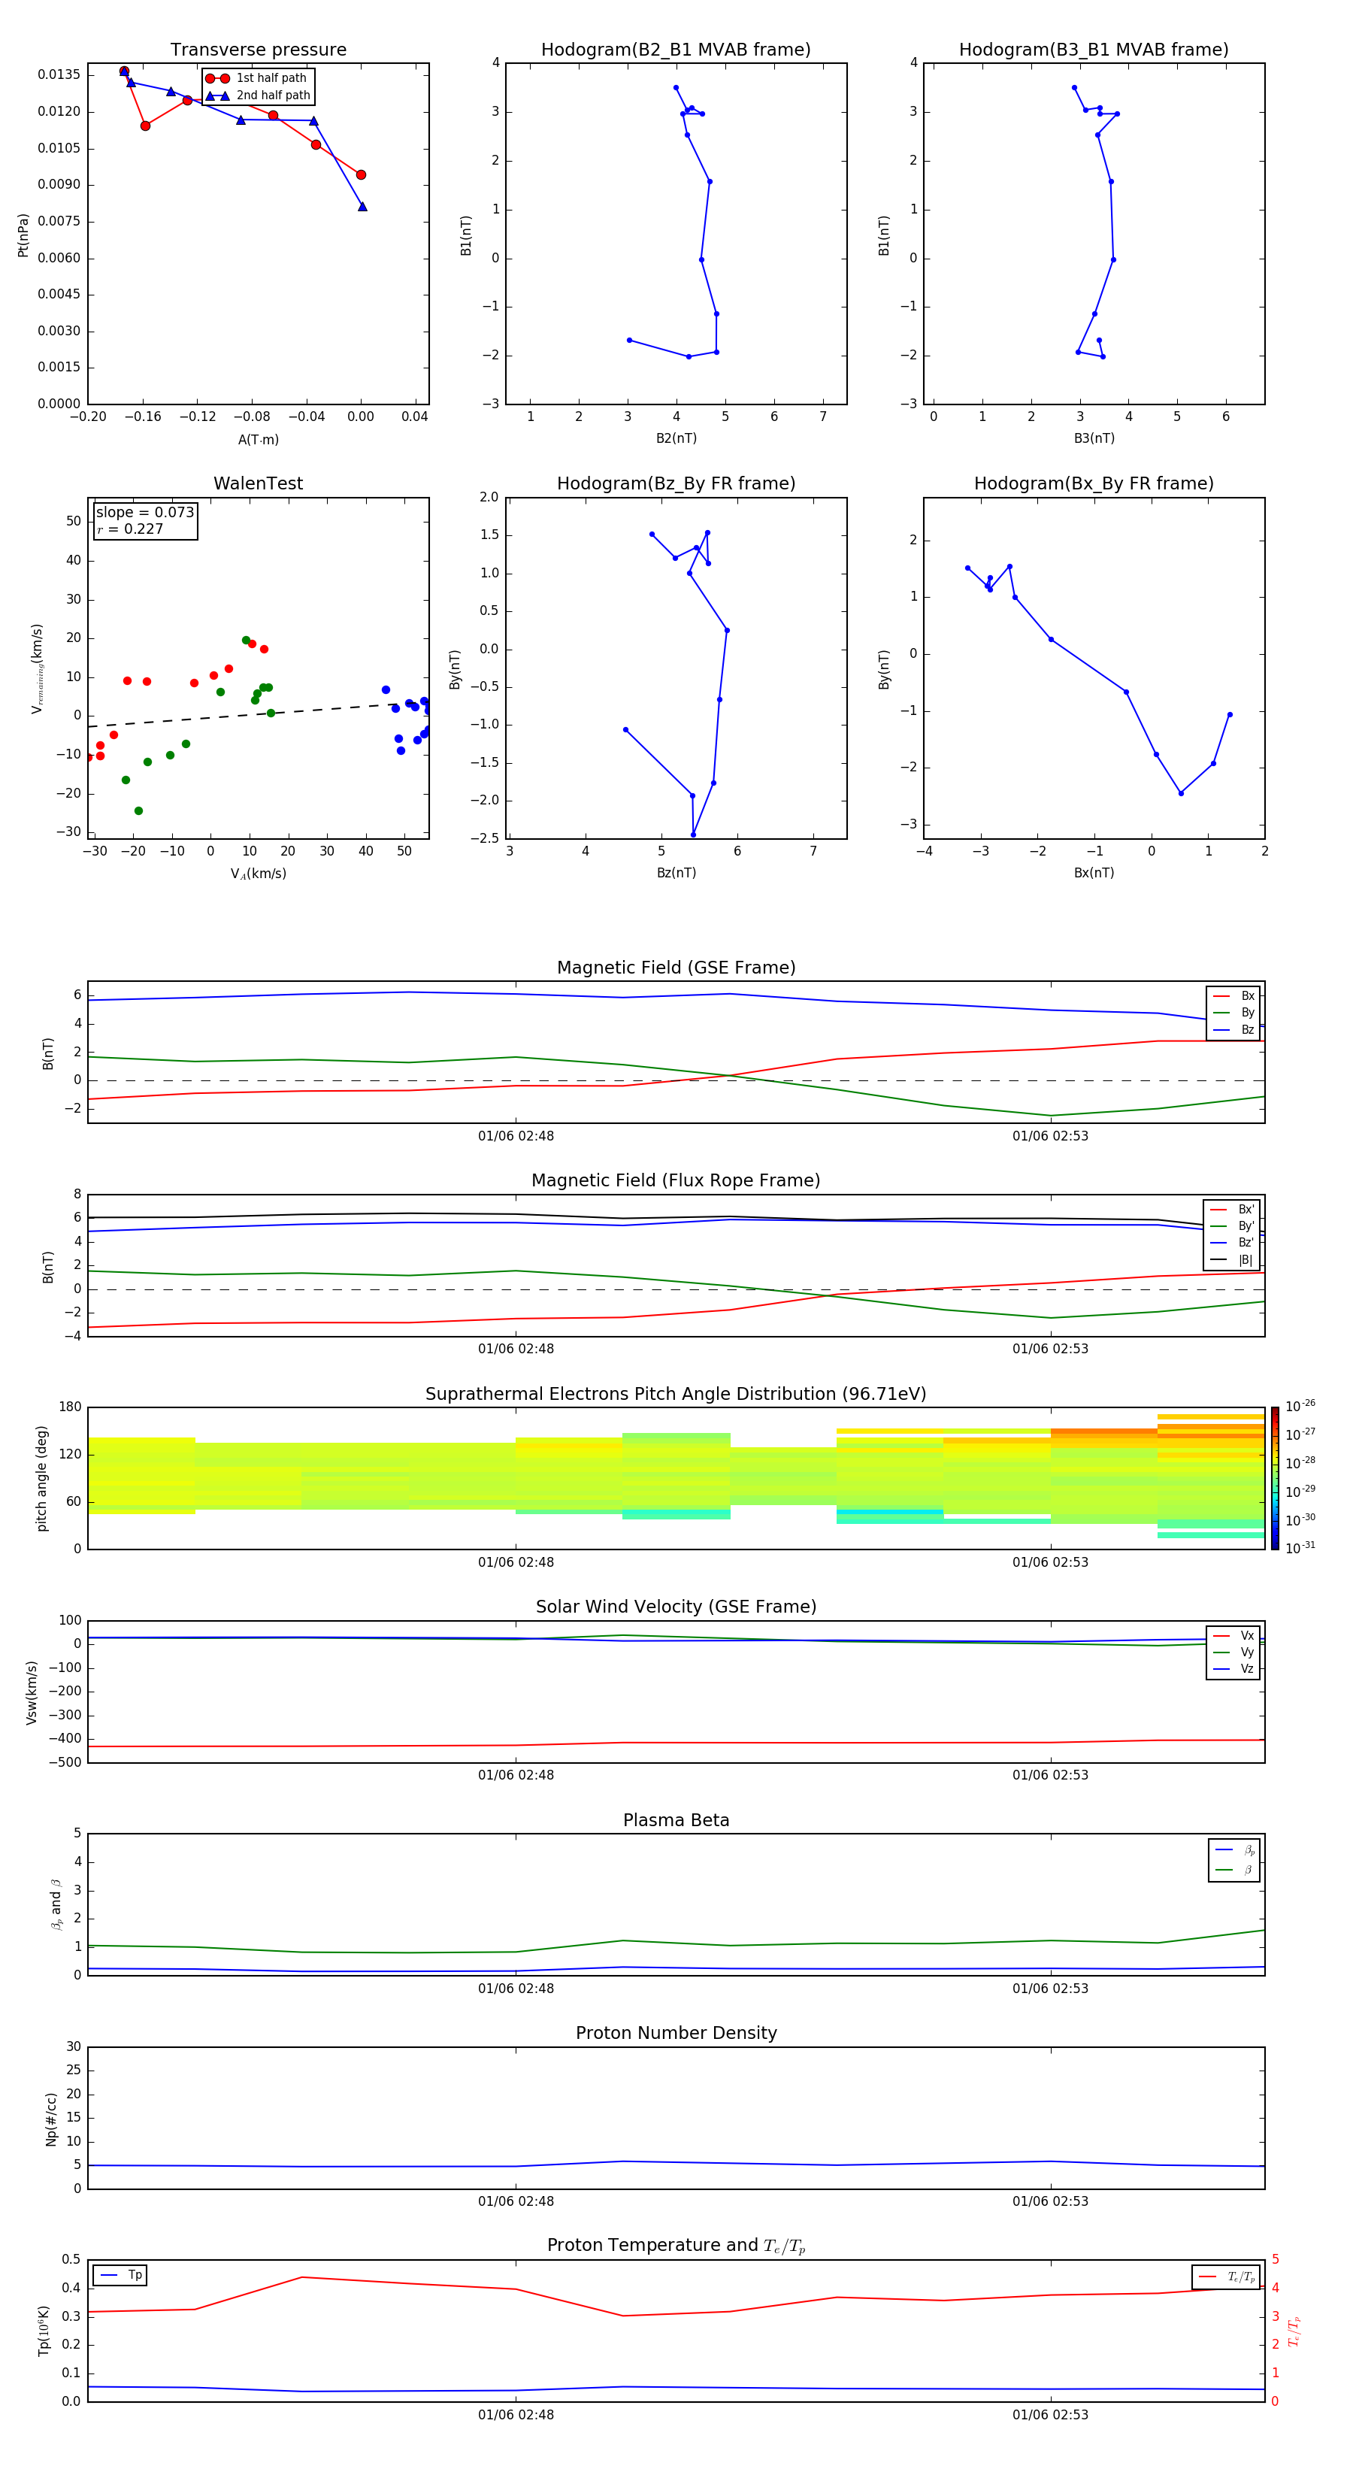This screenshot has width=1353, height=2481.
Task: Click the Suprathermal Electrons Pitch Angle title
Action: 676,1395
